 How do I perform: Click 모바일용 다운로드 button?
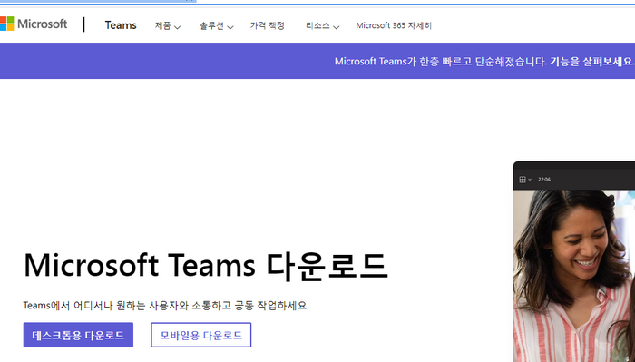(x=200, y=335)
